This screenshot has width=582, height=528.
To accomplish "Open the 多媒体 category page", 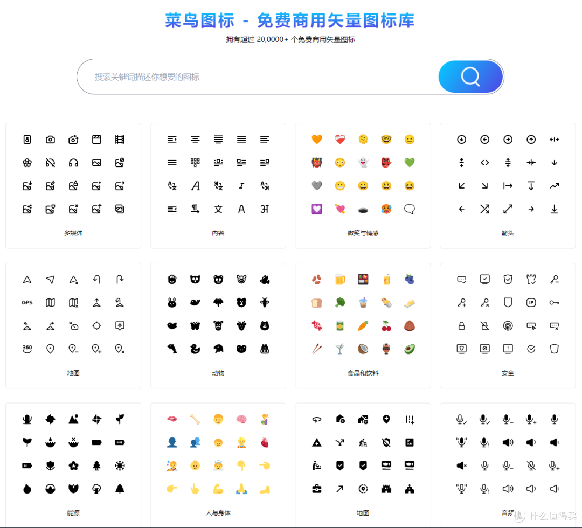I will click(73, 233).
